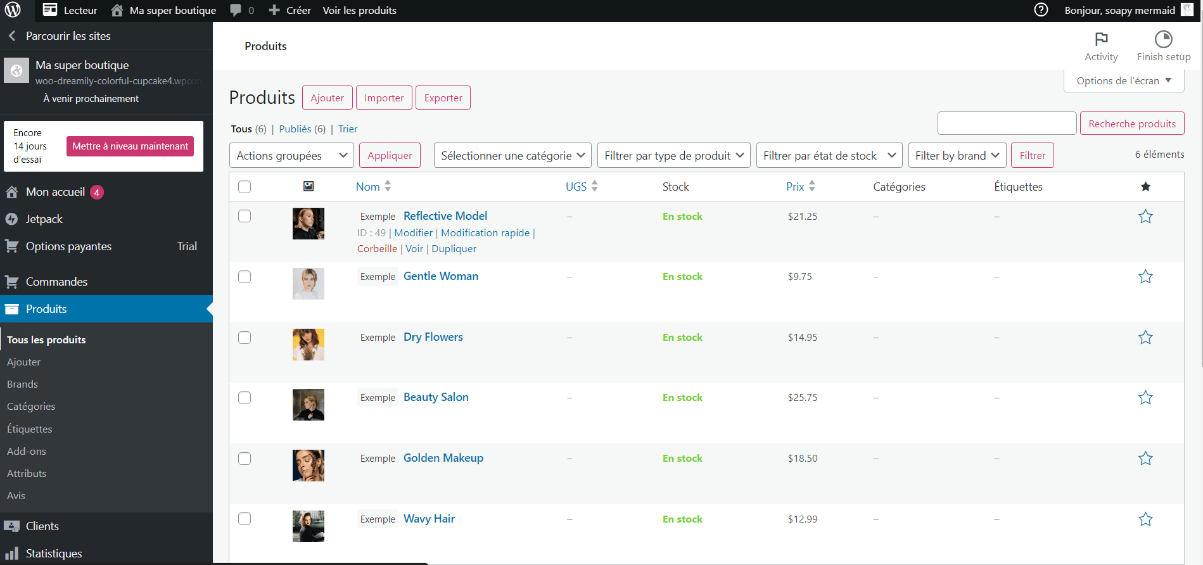1203x565 pixels.
Task: Star the Wavy Hair product as featured
Action: [x=1145, y=519]
